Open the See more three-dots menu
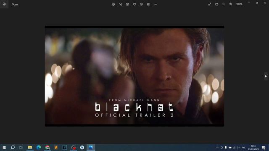Image resolution: width=269 pixels, height=151 pixels. (156, 4)
